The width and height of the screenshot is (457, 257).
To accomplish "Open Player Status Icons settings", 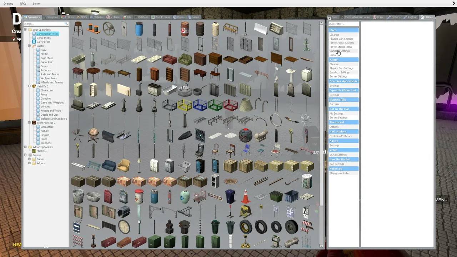I will coord(341,47).
